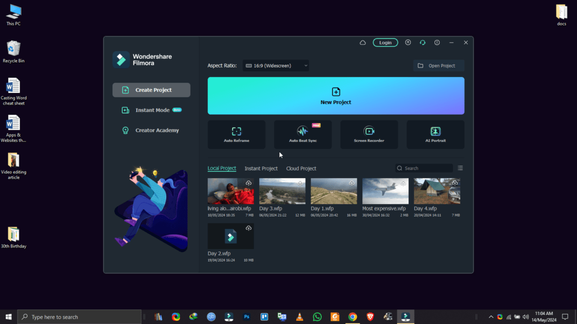Open Photoshop from the taskbar
Viewport: 577px width, 324px height.
click(x=247, y=317)
